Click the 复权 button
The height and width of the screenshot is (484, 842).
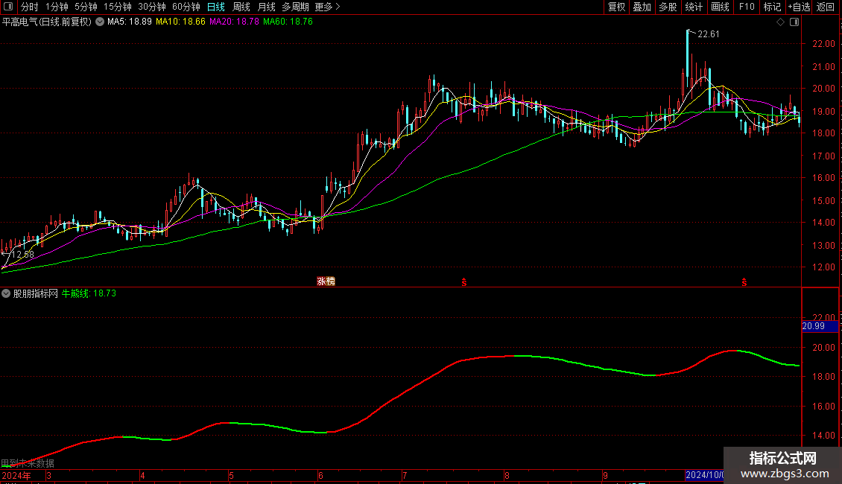(616, 7)
